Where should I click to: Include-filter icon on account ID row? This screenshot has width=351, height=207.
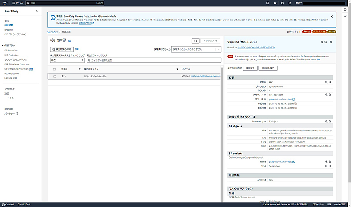click(326, 95)
